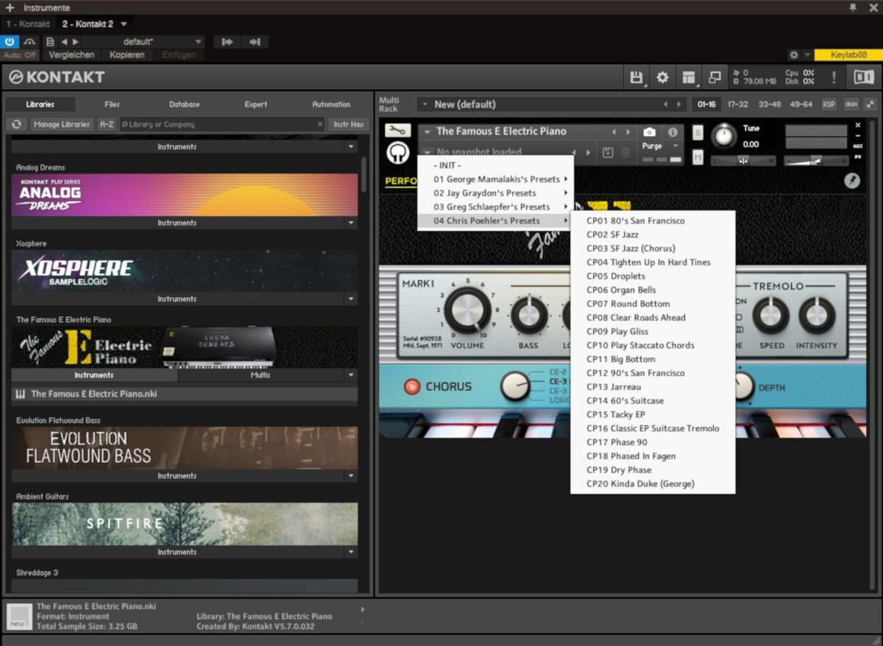Toggle the aux button in rack header

click(x=851, y=104)
